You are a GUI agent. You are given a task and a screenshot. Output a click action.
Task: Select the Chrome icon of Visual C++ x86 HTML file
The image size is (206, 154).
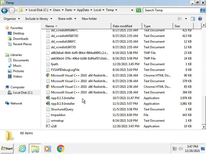pos(48,86)
